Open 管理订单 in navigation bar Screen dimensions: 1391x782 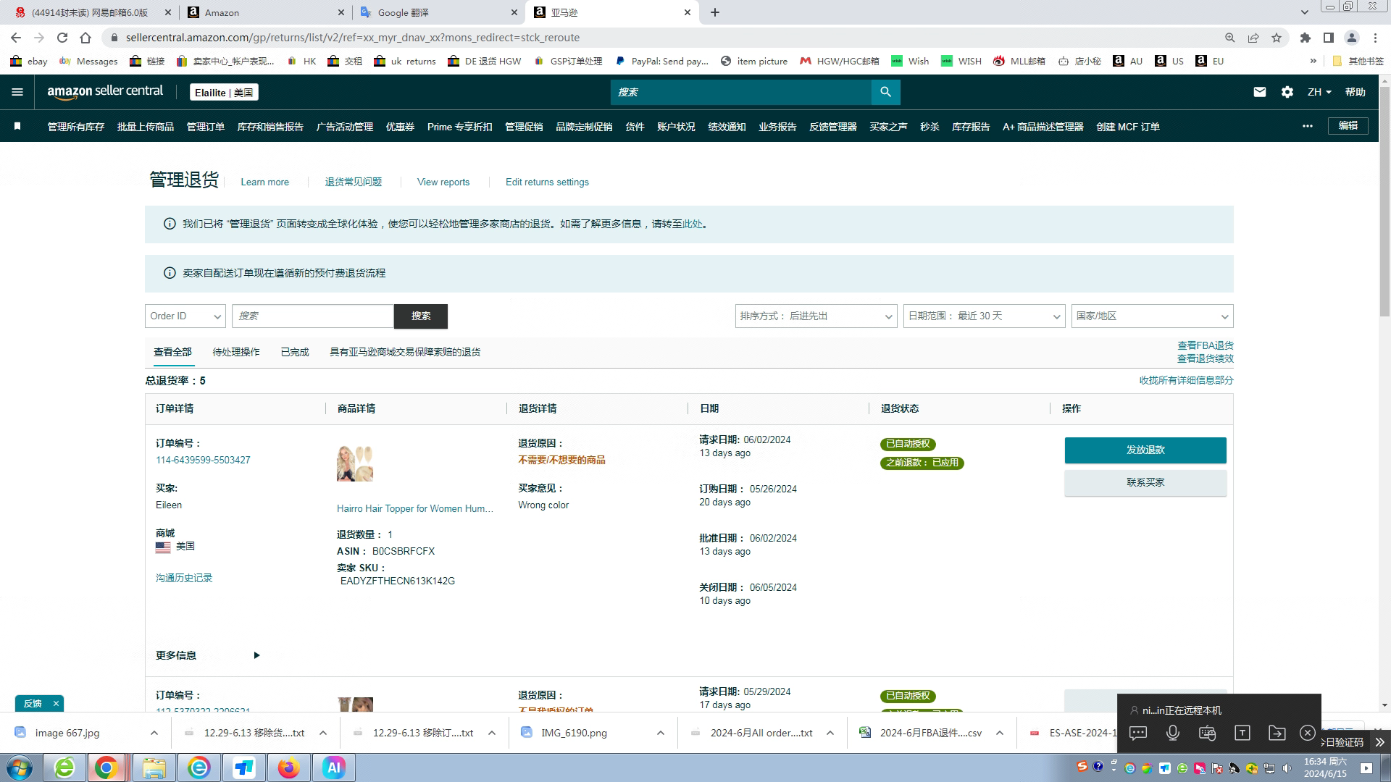pos(206,127)
